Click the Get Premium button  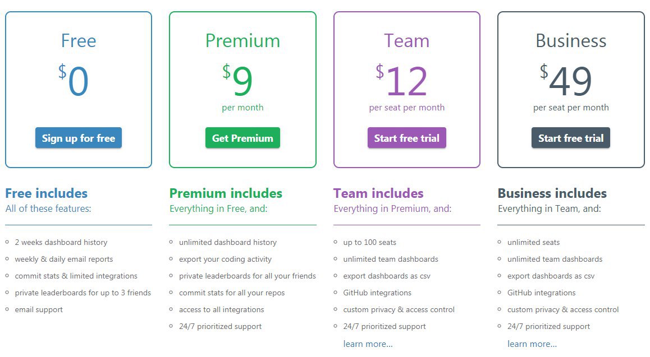pyautogui.click(x=242, y=138)
